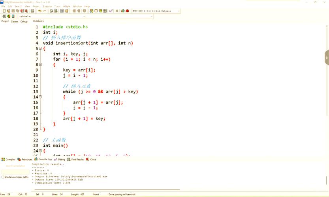This screenshot has width=329, height=197.
Task: Click the Undo arrow icon
Action: point(39,11)
